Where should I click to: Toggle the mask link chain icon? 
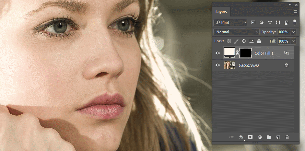click(x=237, y=53)
